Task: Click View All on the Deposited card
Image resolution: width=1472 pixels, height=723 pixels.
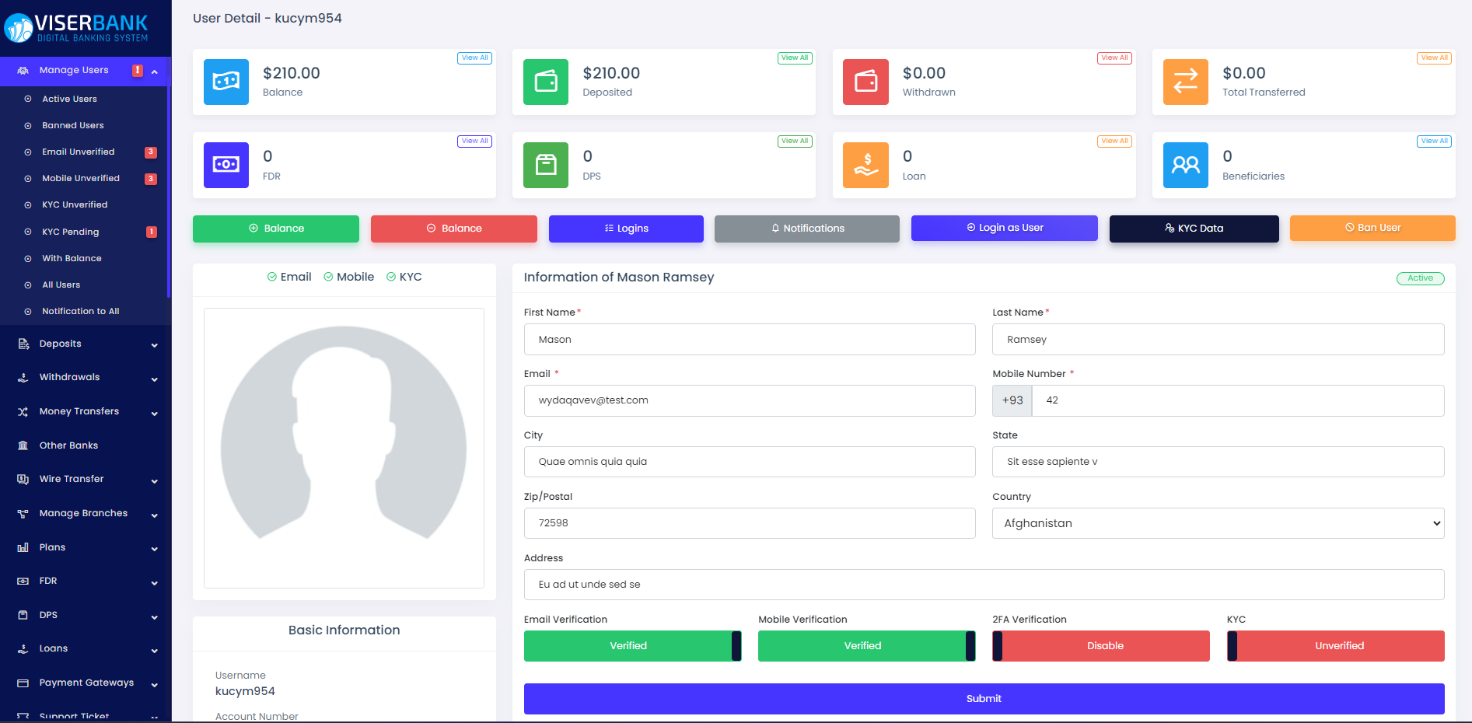Action: (x=795, y=58)
